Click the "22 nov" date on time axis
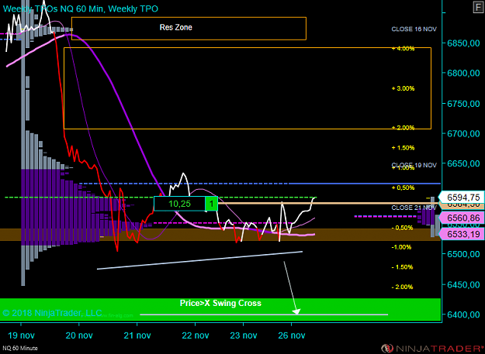 click(x=196, y=335)
